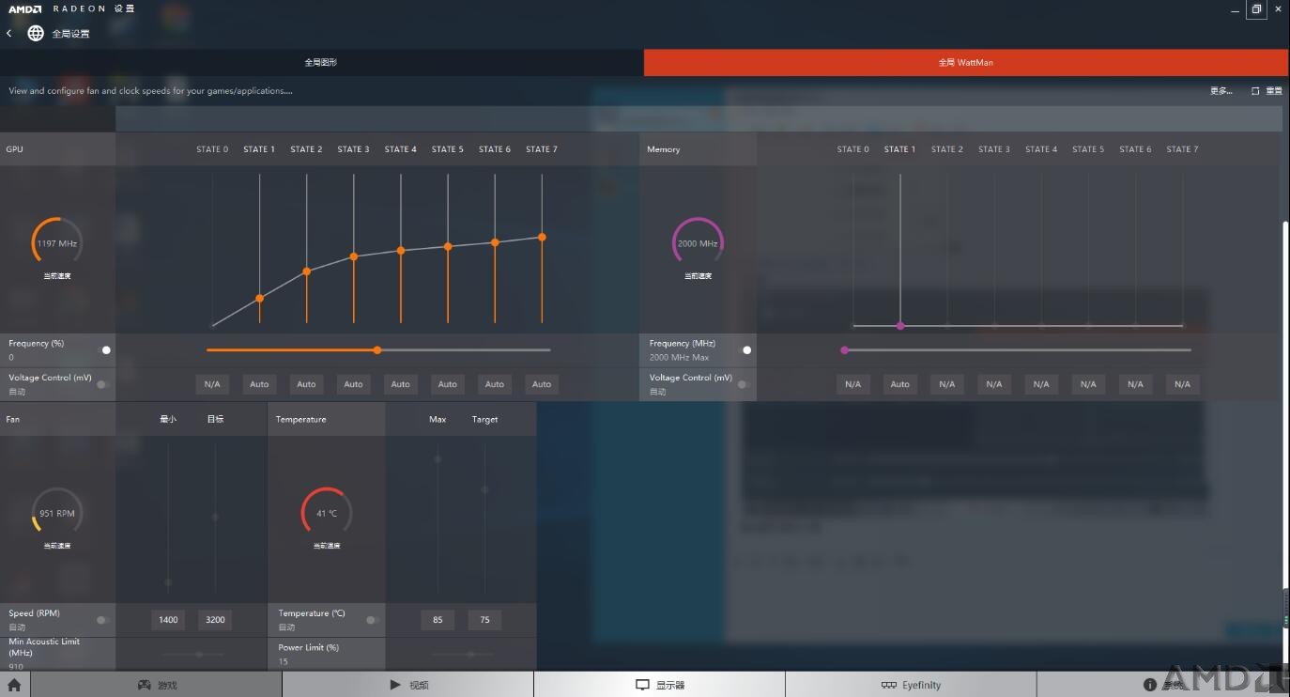Screen dimensions: 1290x697
Task: Click the "2000 MHz Max" memory text
Action: [679, 358]
